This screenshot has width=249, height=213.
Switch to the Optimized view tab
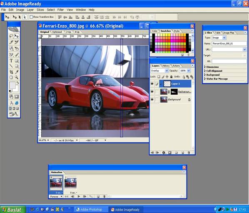coord(57,32)
